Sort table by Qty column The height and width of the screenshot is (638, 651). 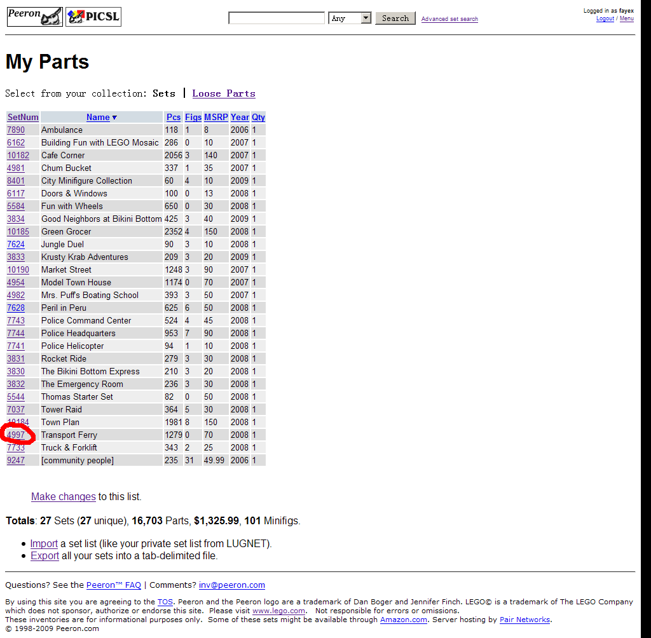click(x=258, y=117)
